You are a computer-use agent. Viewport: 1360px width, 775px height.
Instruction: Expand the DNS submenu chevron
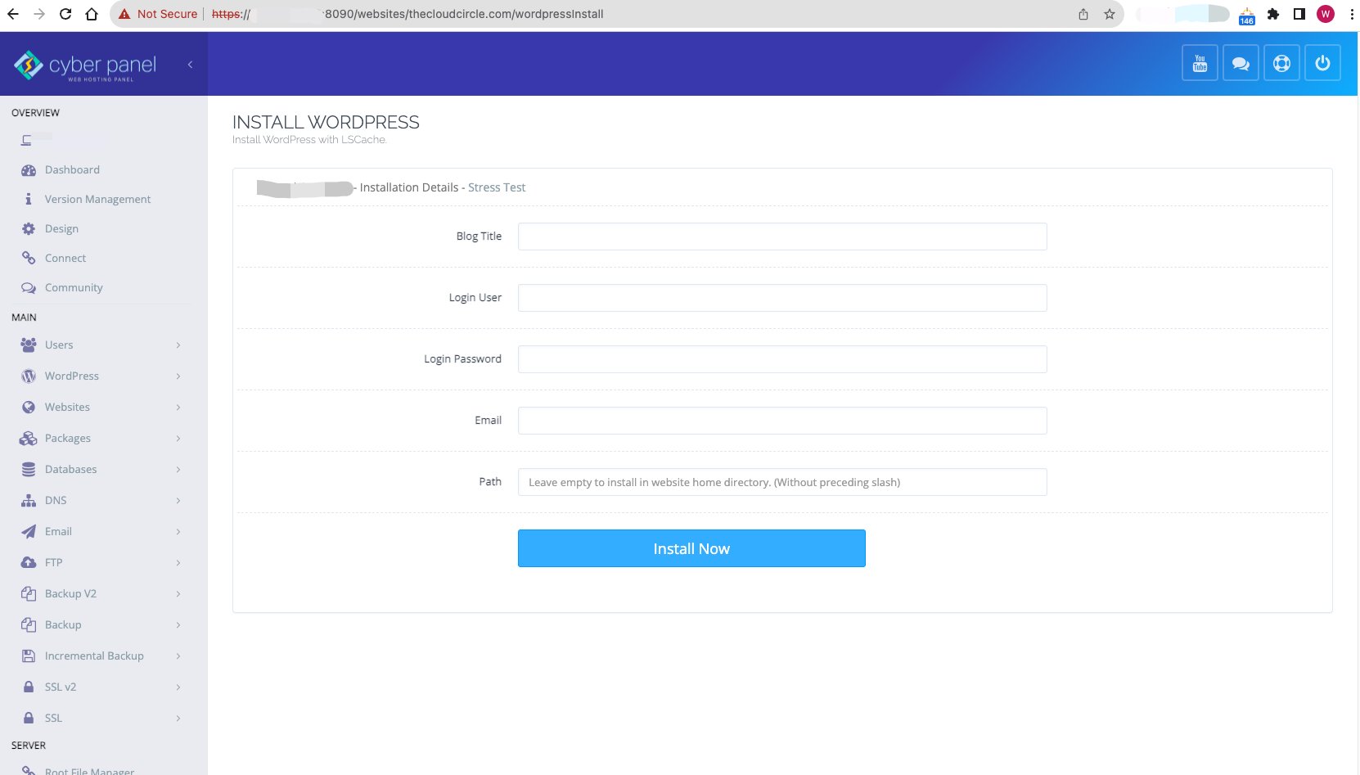(178, 501)
